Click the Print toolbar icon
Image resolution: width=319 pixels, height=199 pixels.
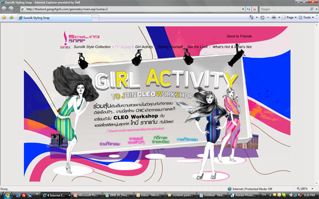[274, 18]
